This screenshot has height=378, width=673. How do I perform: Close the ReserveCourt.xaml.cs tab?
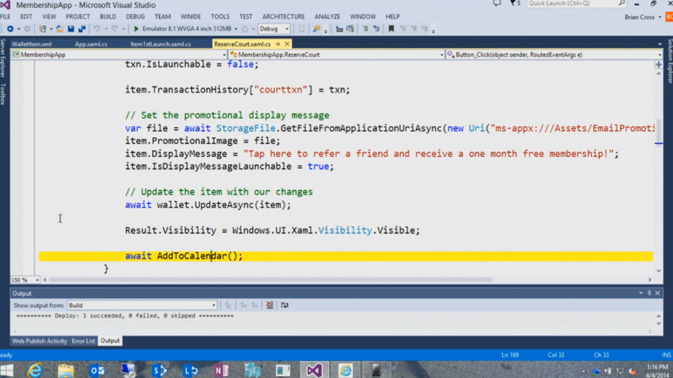tap(287, 44)
